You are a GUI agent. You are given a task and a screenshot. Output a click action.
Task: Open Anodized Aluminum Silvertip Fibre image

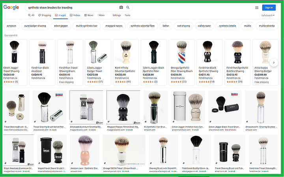coord(86,107)
